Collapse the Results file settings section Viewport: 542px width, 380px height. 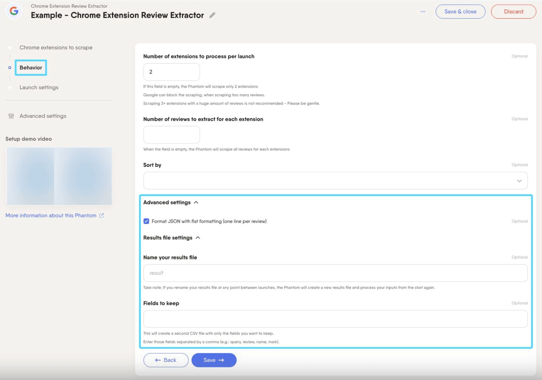[x=198, y=238]
